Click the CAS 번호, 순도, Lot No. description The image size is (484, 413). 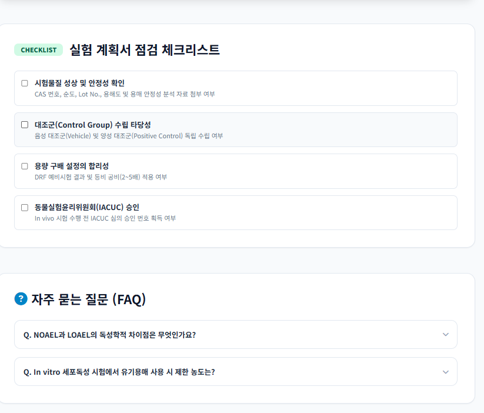coord(125,94)
